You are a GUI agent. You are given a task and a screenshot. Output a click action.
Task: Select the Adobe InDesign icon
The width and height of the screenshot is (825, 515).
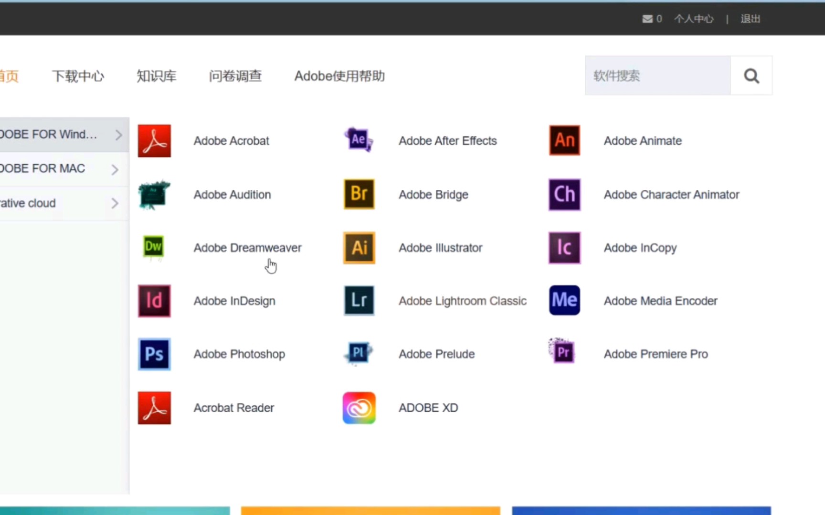[x=154, y=301]
